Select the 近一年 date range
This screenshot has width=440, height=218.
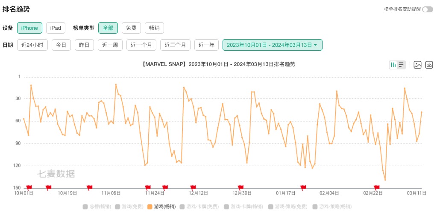pos(206,45)
